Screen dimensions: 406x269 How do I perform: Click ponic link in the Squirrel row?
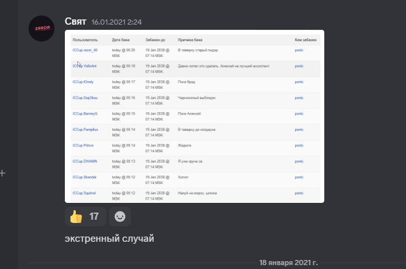299,193
